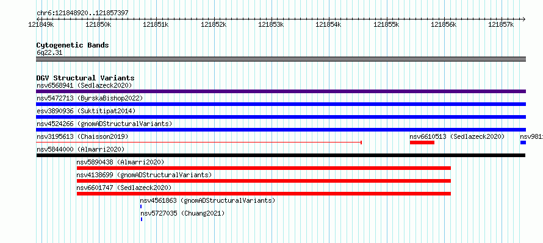
Task: Select the nsv4138699 gnomAD red bar
Action: click(x=264, y=181)
